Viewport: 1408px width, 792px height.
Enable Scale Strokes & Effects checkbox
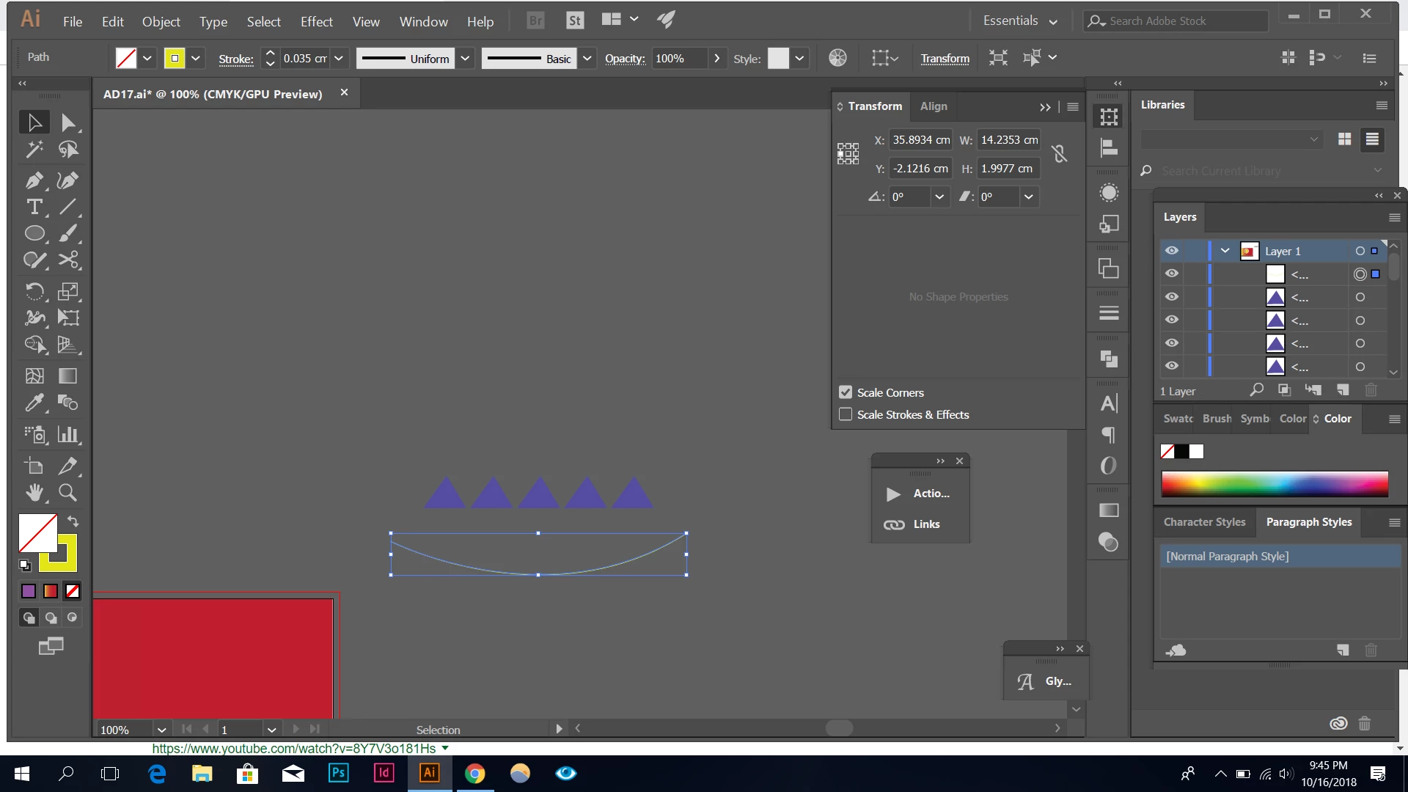[x=846, y=414]
